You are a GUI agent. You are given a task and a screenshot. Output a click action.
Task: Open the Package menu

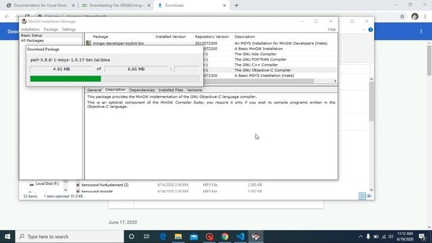point(51,29)
